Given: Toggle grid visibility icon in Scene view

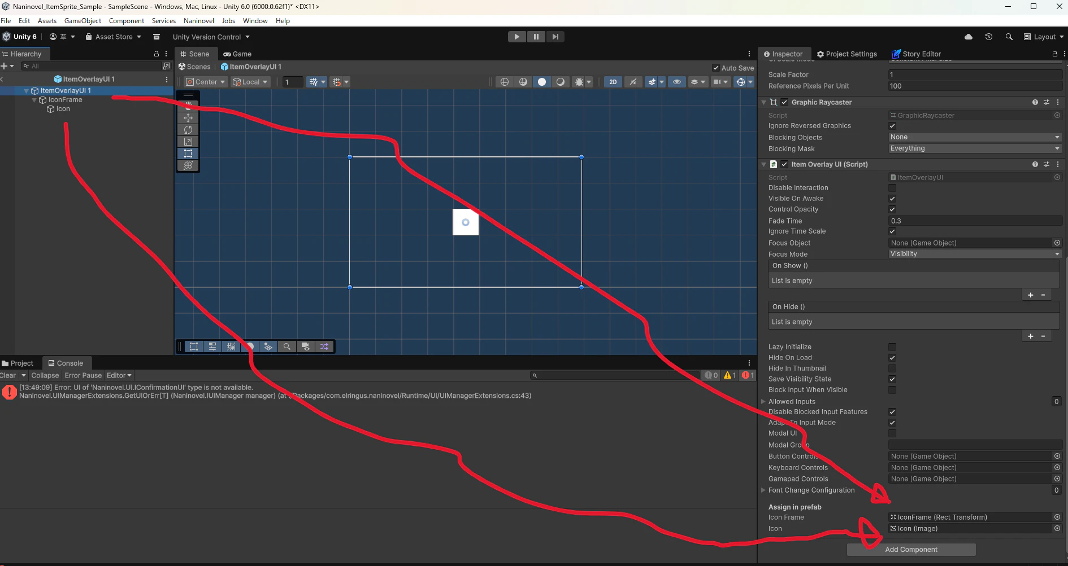Looking at the screenshot, I should point(314,82).
